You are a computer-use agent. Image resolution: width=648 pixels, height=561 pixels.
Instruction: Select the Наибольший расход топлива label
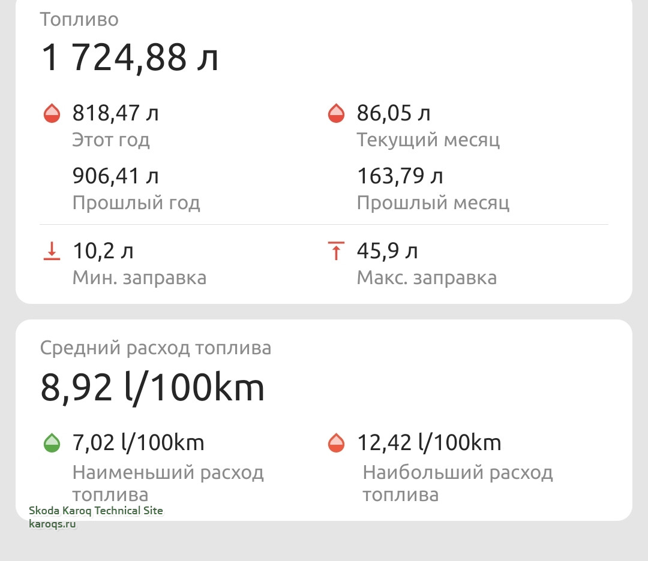point(457,483)
